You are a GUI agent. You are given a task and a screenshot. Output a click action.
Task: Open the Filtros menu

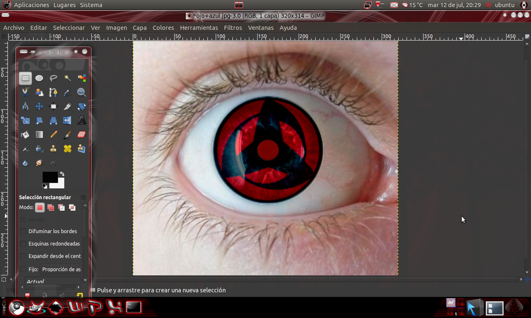pos(233,28)
